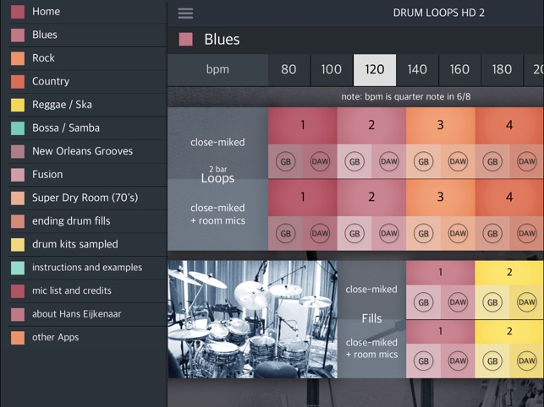Open ending drum fills section
The width and height of the screenshot is (544, 407).
[87, 221]
